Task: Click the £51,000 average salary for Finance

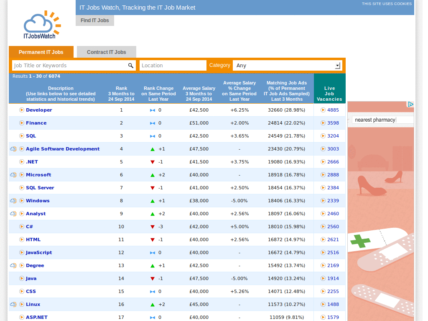Action: coord(199,123)
